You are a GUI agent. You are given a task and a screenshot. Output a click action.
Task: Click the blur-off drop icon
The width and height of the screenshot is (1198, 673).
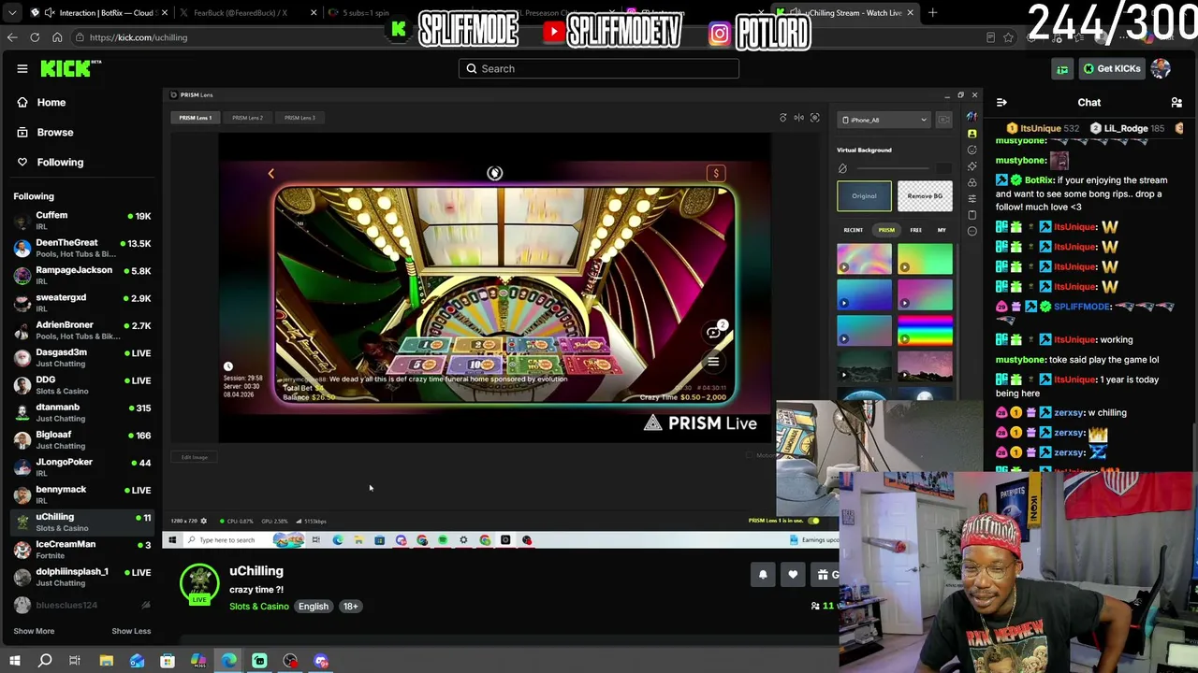pos(842,168)
